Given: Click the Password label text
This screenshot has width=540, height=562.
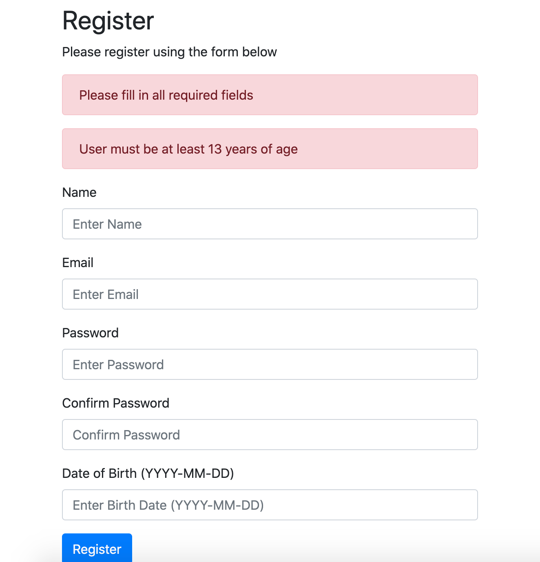Looking at the screenshot, I should 90,333.
